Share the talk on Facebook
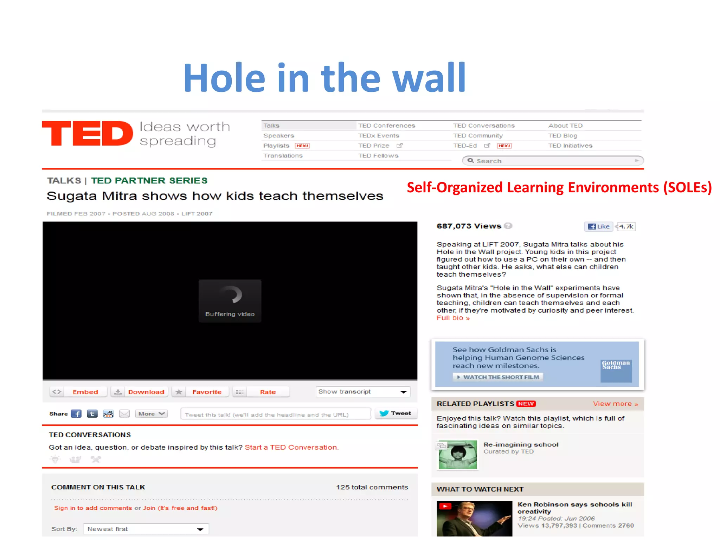720x540 pixels. tap(76, 414)
